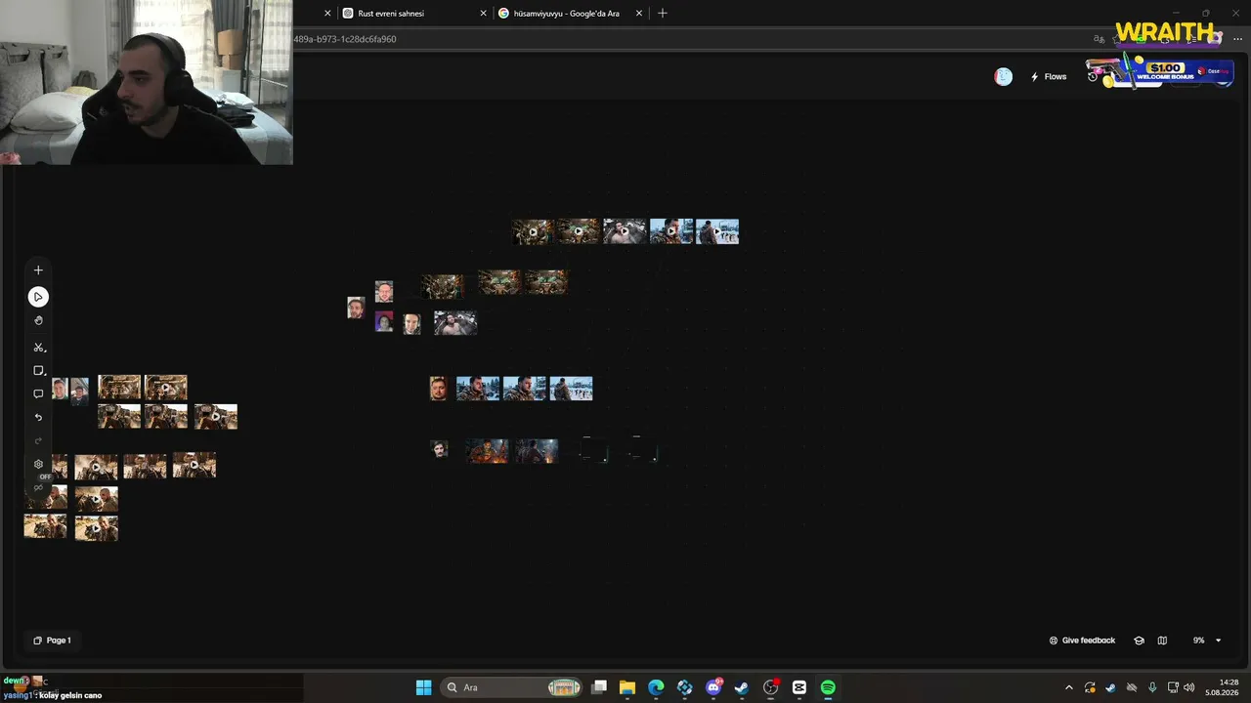Open Discord from the taskbar
The image size is (1251, 703).
[x=713, y=687]
